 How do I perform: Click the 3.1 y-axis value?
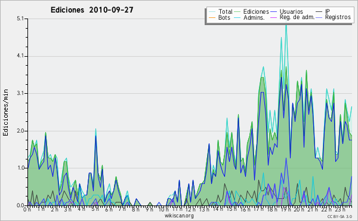(20, 93)
